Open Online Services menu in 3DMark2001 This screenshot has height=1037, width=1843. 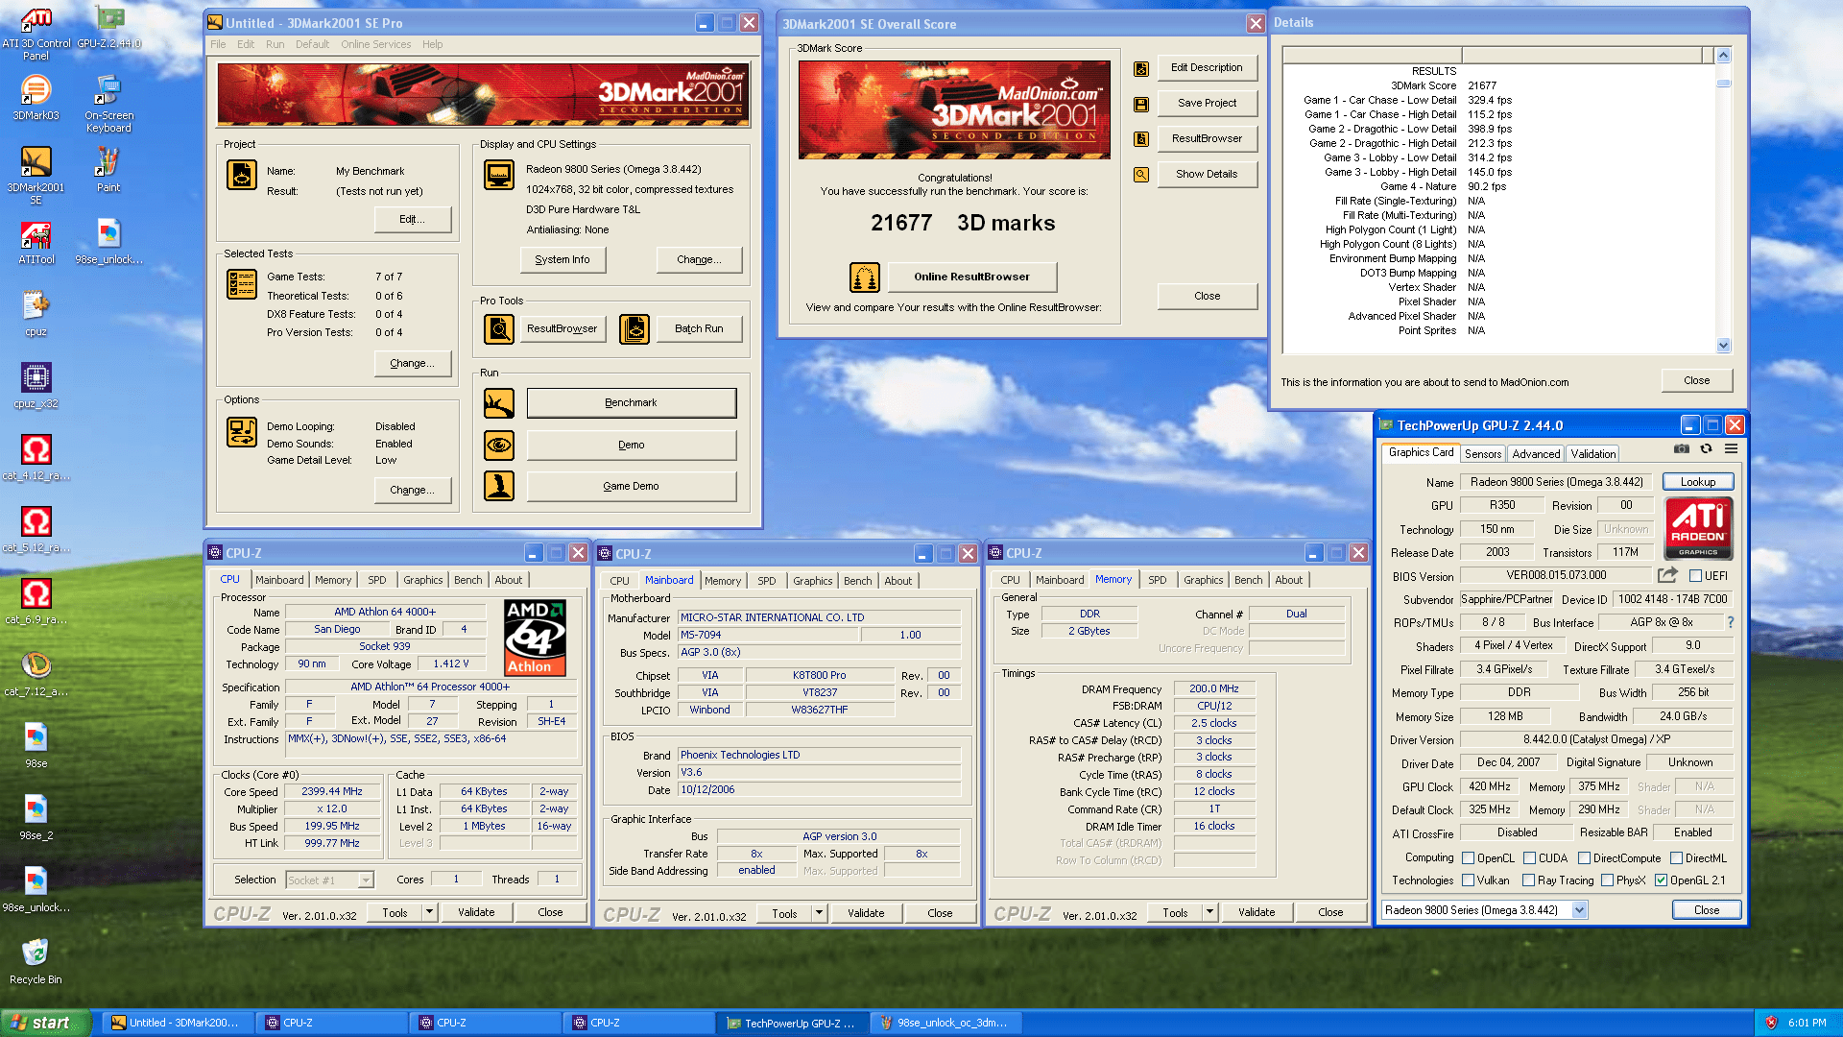pyautogui.click(x=375, y=44)
